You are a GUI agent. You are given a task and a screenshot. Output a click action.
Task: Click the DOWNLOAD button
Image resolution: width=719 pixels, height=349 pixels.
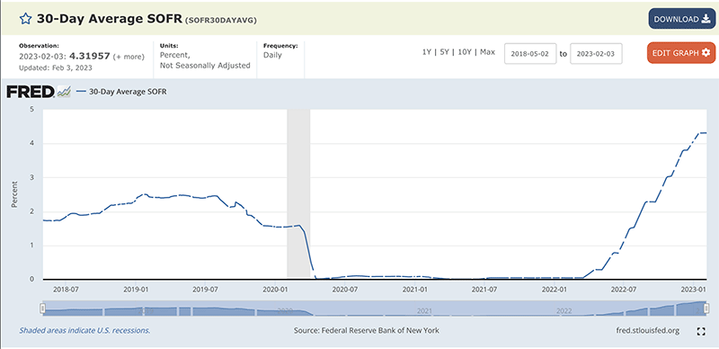click(681, 19)
